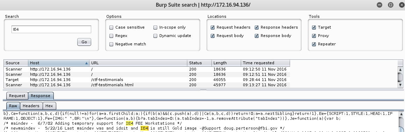The height and width of the screenshot is (132, 405).
Task: Sort results by URL column header
Action: pos(138,63)
